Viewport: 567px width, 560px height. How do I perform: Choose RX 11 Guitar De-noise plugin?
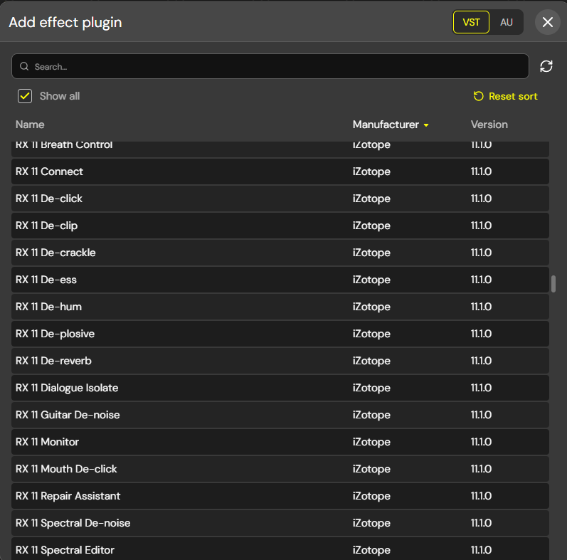click(x=280, y=415)
